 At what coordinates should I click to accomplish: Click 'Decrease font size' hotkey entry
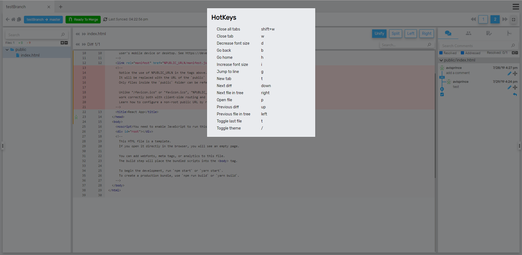pos(233,43)
